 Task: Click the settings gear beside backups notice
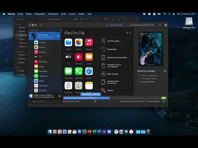click(59, 96)
